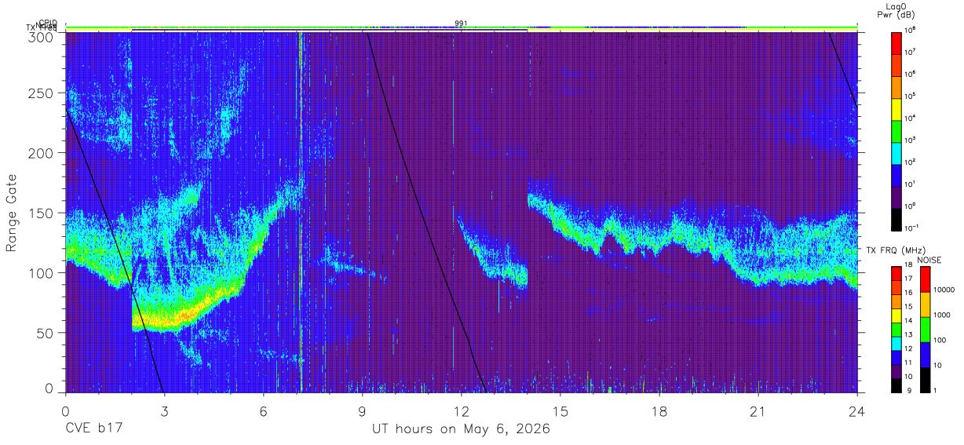Viewport: 964px width, 445px height.
Task: Pick the green swatch of the TX FRQ legend
Action: [896, 330]
